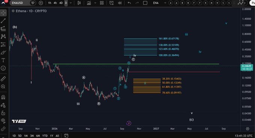Expand the indicators favorites dropdown arrow
255x138 pixels.
click(95, 3)
